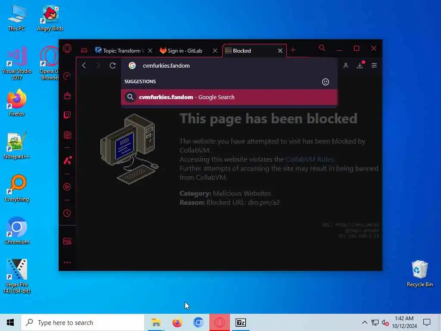Open volume control tray icon
441x331 pixels.
pos(385,322)
